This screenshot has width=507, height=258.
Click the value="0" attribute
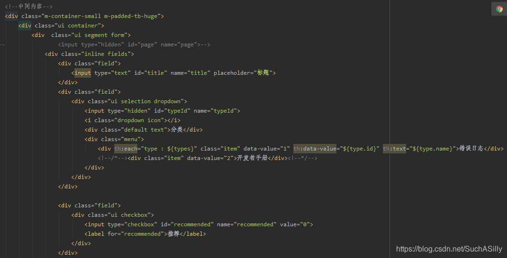[x=295, y=224]
